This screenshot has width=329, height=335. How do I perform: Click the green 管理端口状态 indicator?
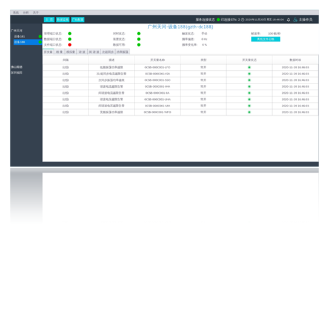(70, 33)
